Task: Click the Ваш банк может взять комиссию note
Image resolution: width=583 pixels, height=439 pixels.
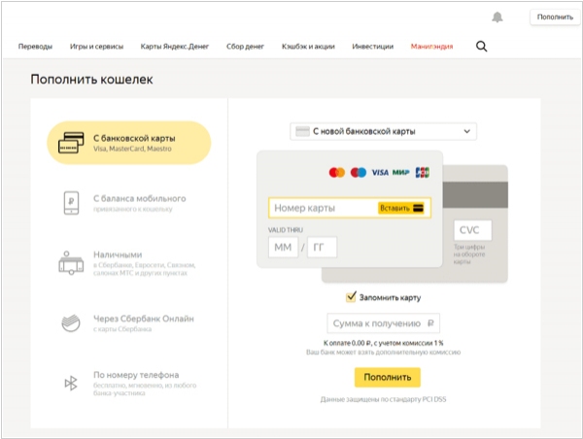Action: [384, 352]
